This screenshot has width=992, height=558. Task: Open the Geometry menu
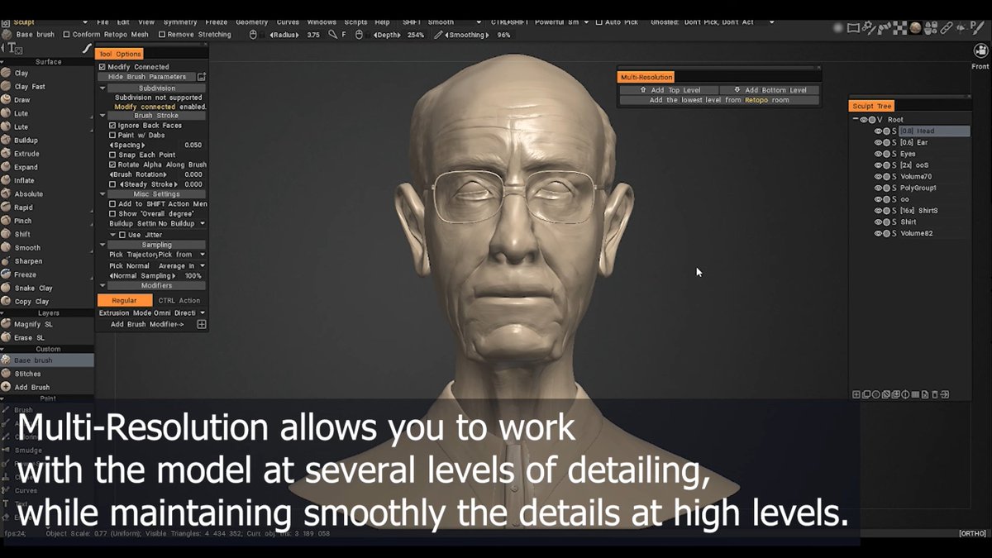tap(252, 22)
